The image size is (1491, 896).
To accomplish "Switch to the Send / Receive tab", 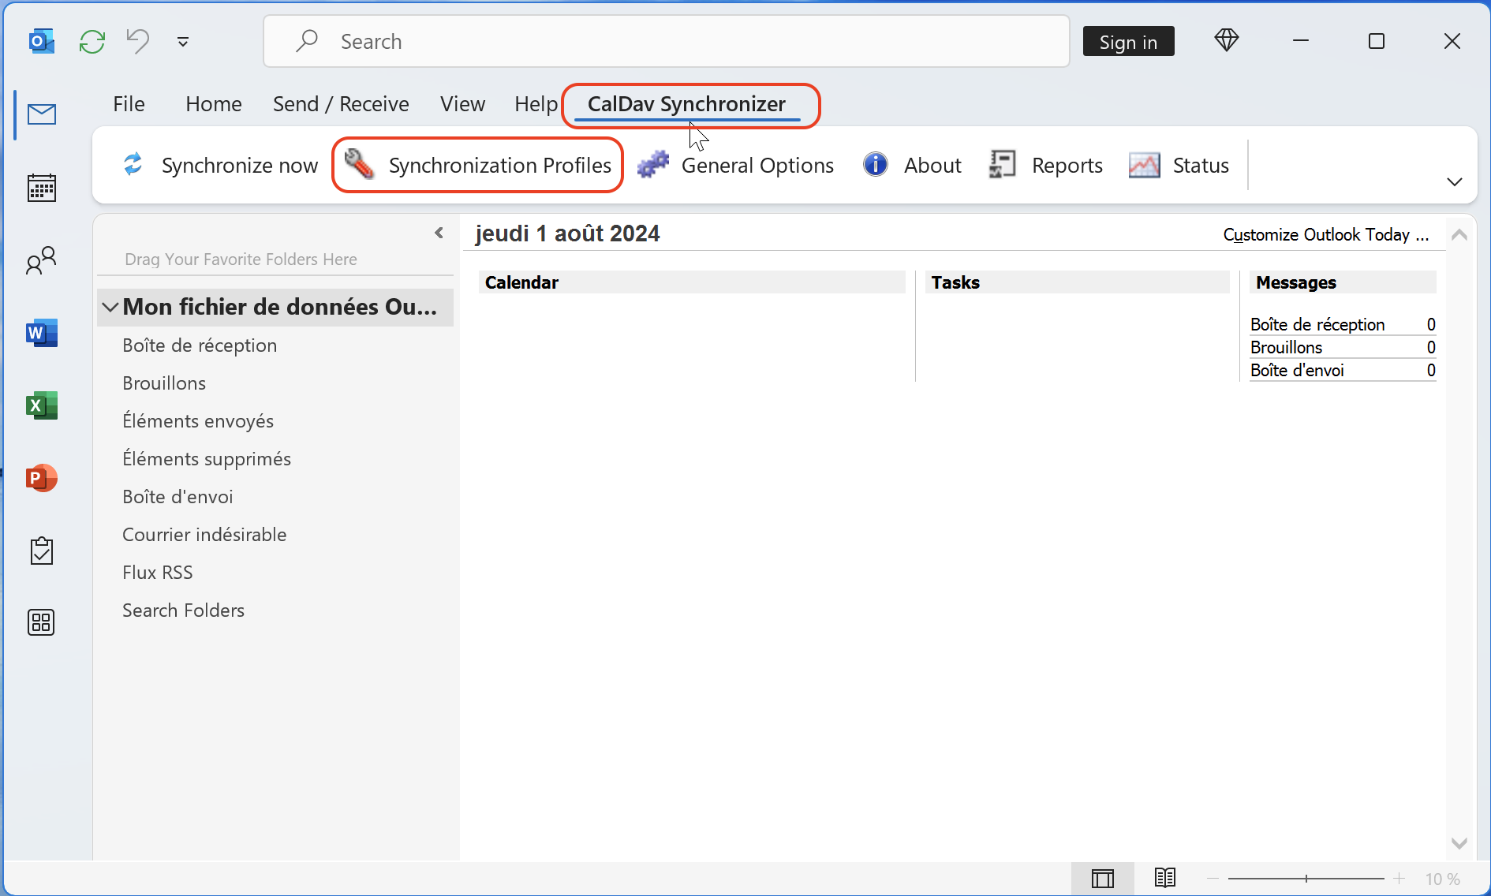I will tap(341, 104).
